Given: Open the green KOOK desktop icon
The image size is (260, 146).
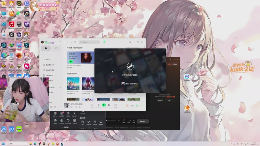Looking at the screenshot, I should pyautogui.click(x=19, y=129).
